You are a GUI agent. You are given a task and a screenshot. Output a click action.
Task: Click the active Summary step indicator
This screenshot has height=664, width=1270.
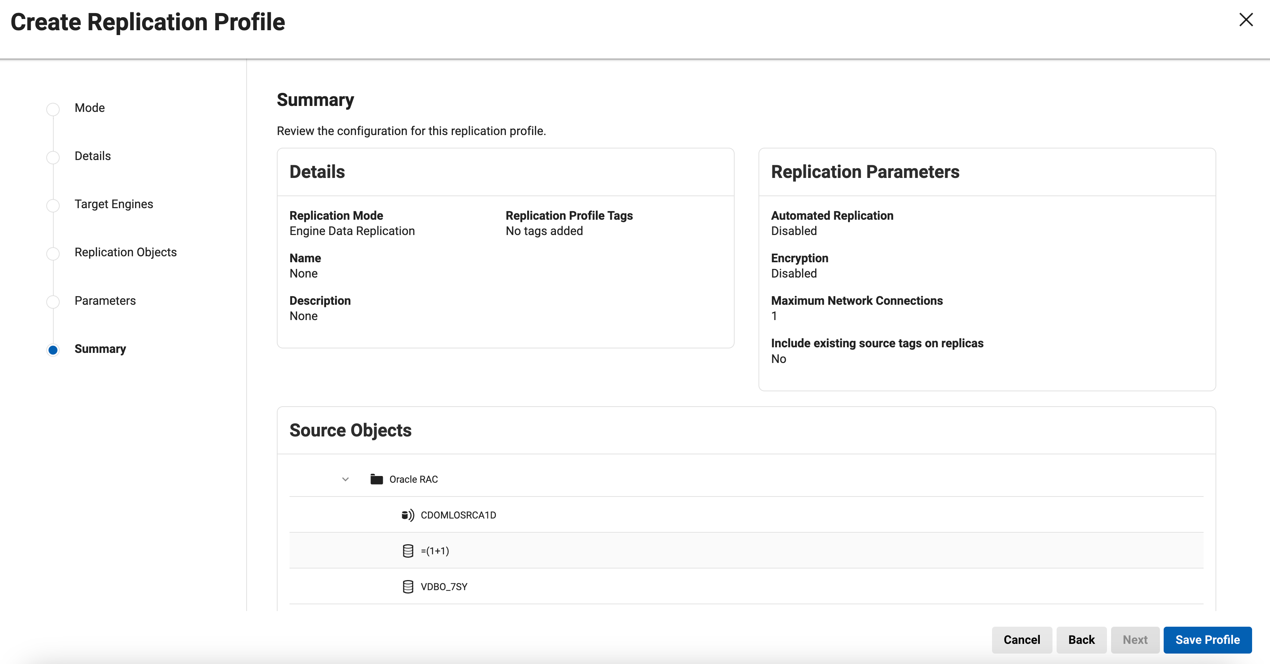(53, 350)
